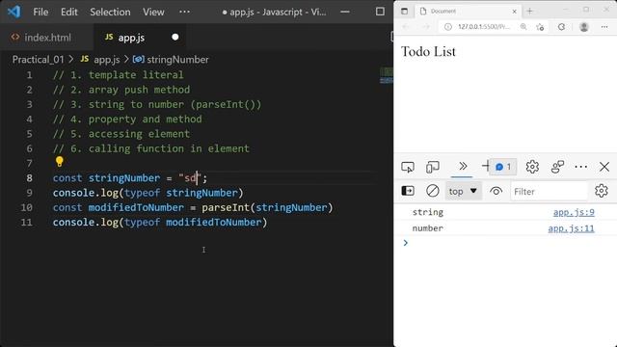
Task: Minimize the VS Code window
Action: (345, 12)
